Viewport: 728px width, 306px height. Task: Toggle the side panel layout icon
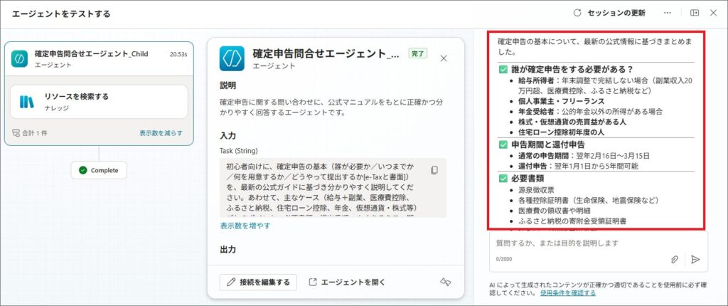point(695,13)
